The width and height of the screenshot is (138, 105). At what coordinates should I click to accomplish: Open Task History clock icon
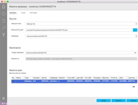[x=3, y=14]
